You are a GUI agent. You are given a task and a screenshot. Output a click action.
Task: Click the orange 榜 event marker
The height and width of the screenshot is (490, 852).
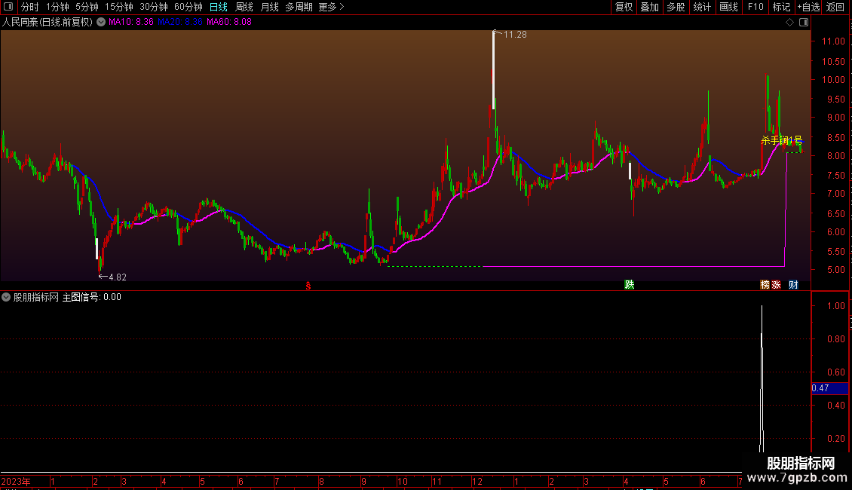pyautogui.click(x=765, y=284)
